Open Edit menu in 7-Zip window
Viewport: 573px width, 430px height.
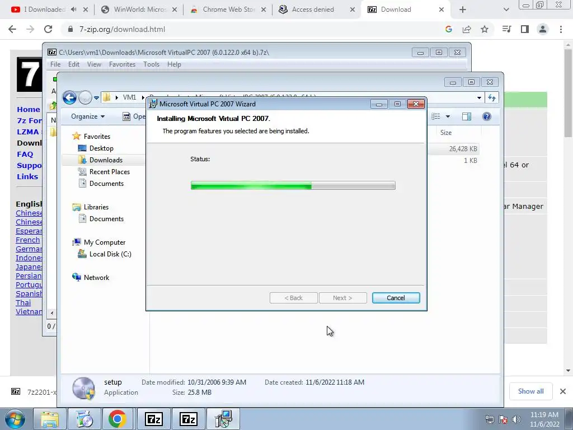pyautogui.click(x=73, y=64)
